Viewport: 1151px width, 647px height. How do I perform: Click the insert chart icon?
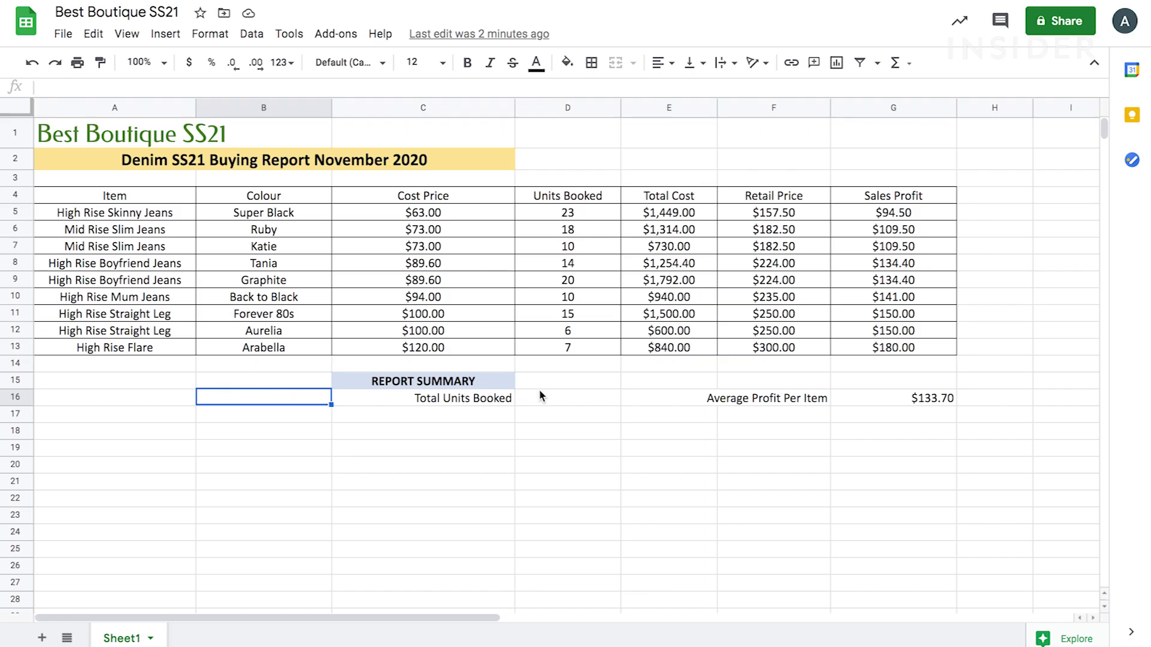(x=836, y=62)
